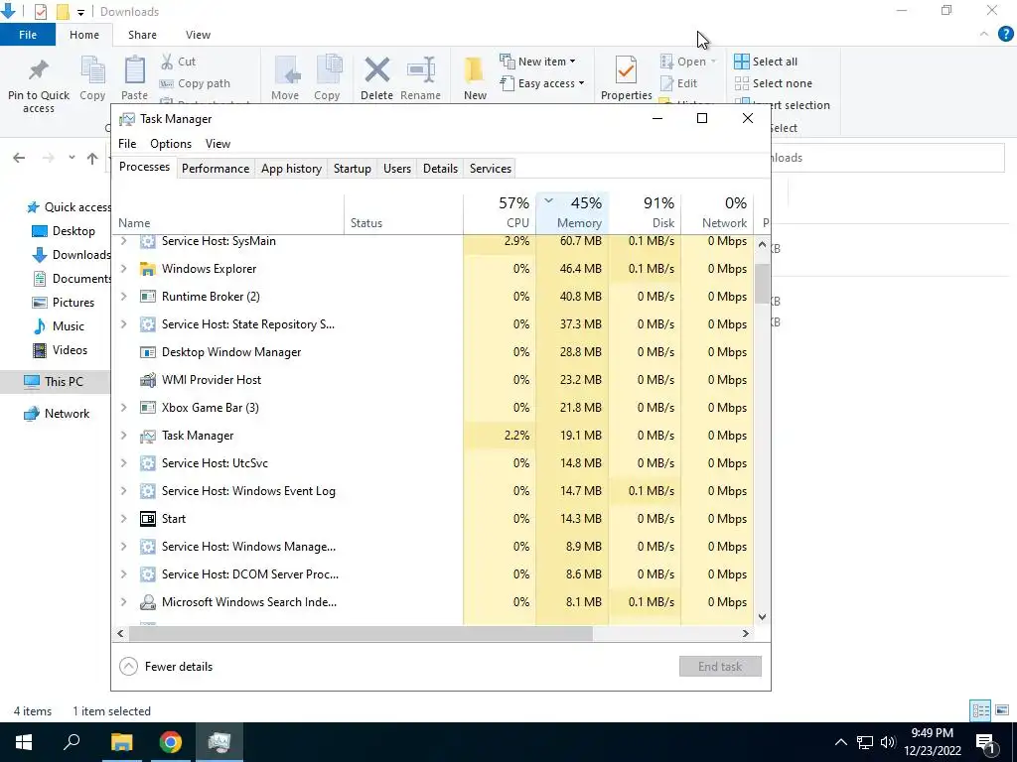
Task: Click WMI Provider Host process icon
Action: (147, 380)
